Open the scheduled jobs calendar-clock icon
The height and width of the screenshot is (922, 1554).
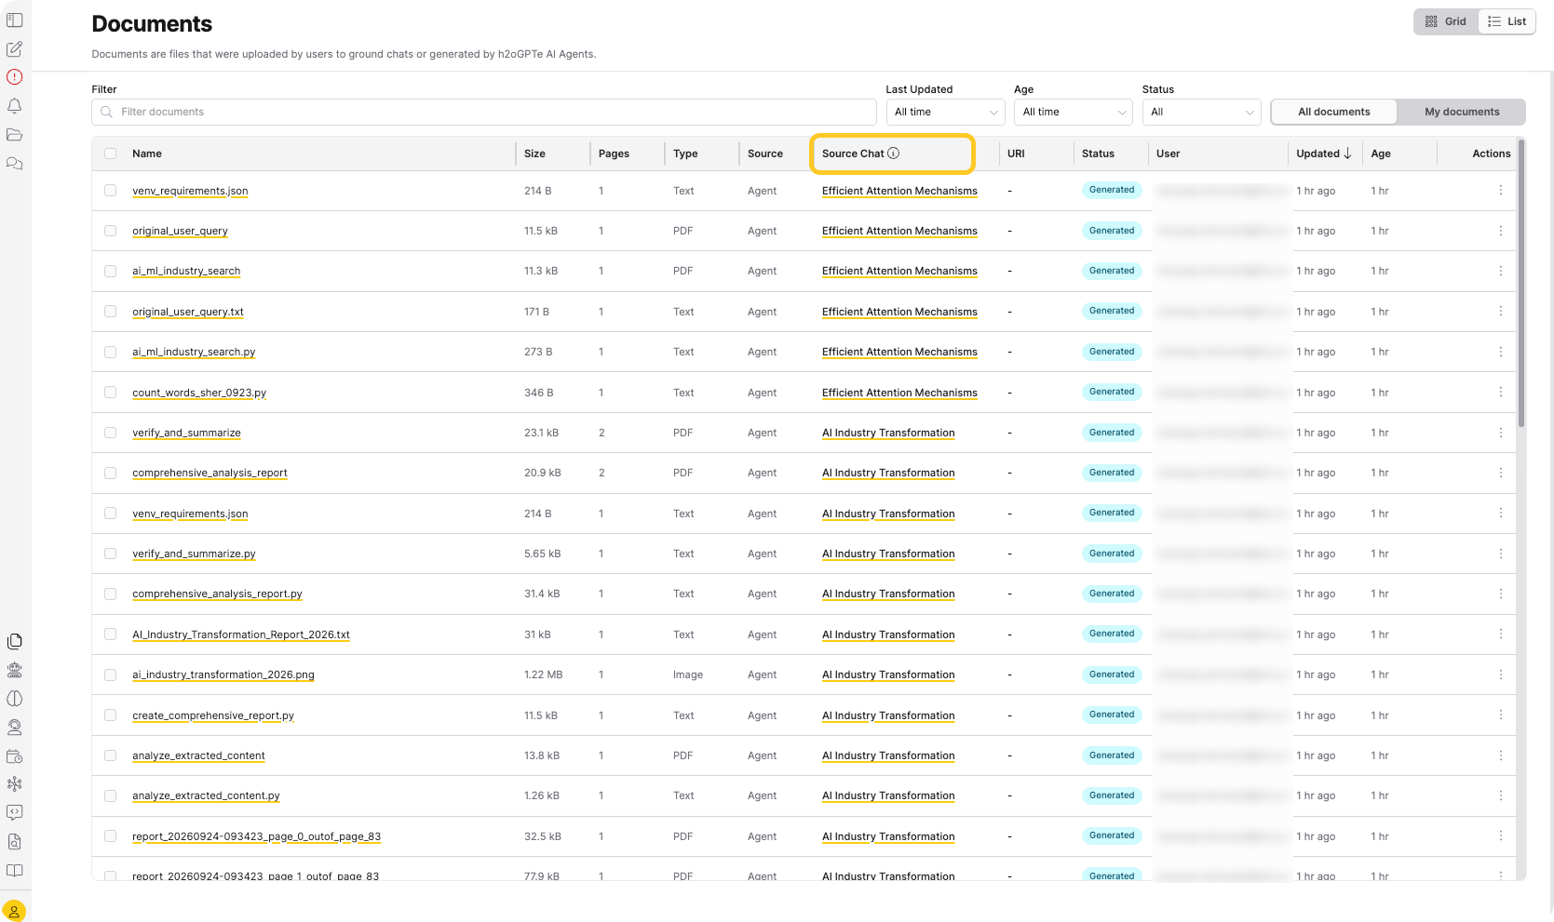click(x=15, y=756)
